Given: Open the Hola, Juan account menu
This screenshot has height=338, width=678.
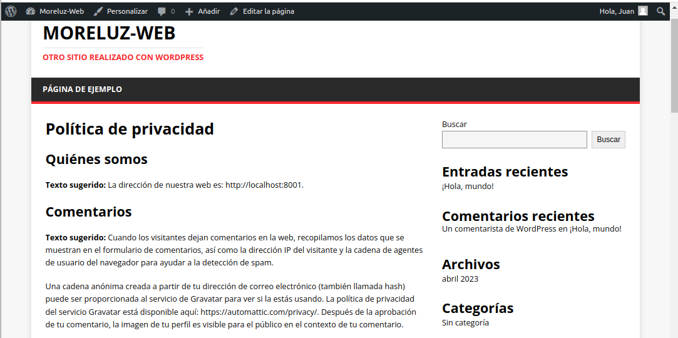Looking at the screenshot, I should (x=617, y=11).
